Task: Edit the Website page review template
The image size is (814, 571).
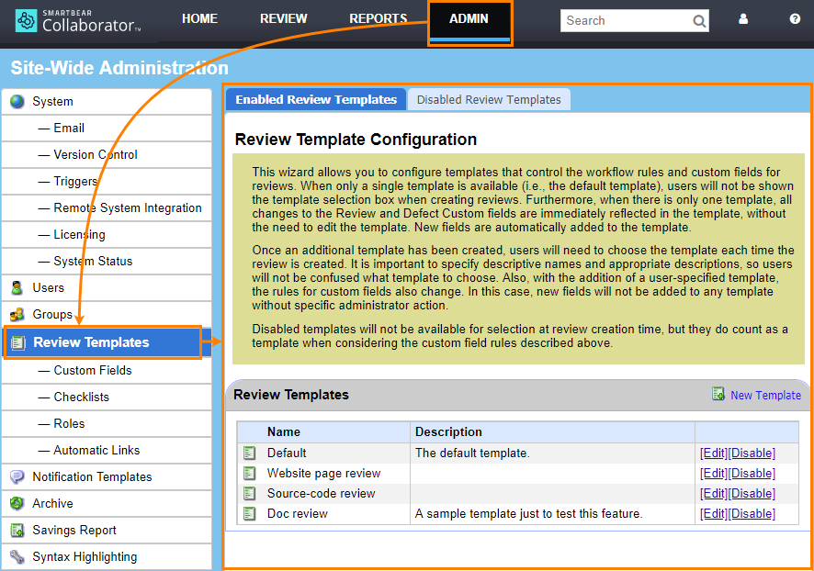Action: 715,473
